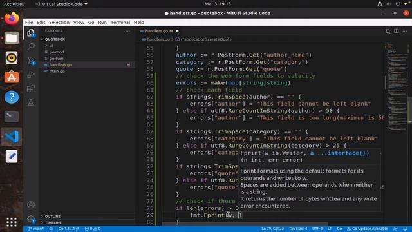
Task: Open Explorer views and more actions ellipsis
Action: pos(127,31)
